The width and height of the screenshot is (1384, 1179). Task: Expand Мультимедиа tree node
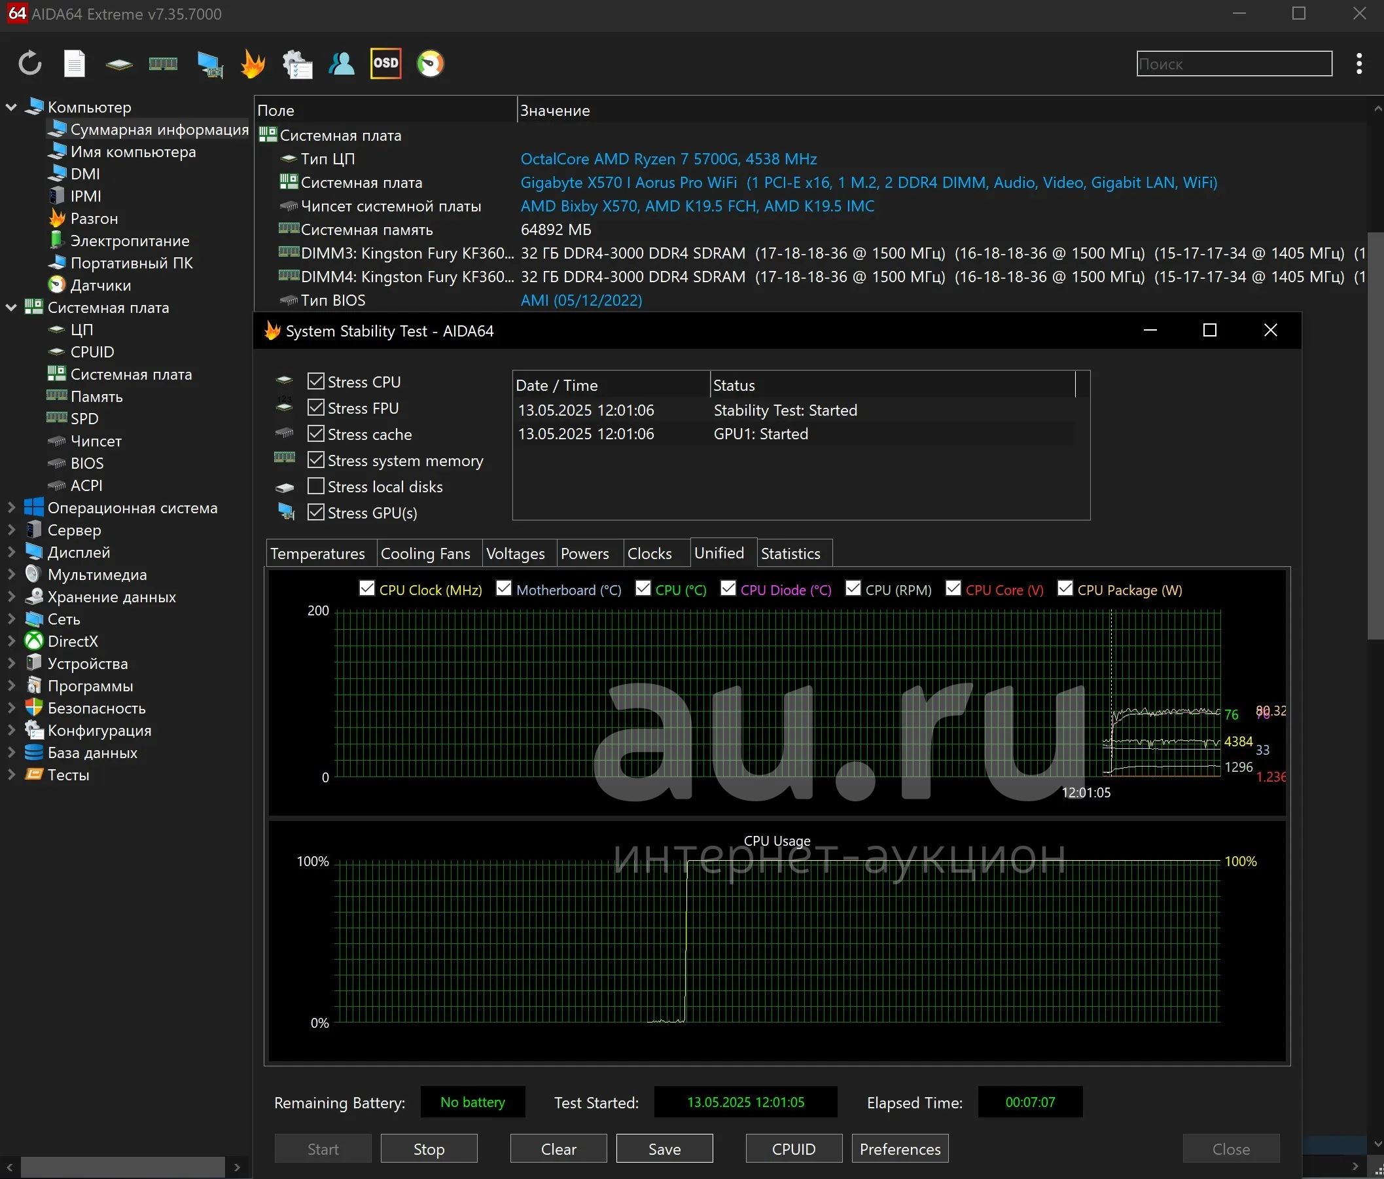tap(11, 575)
